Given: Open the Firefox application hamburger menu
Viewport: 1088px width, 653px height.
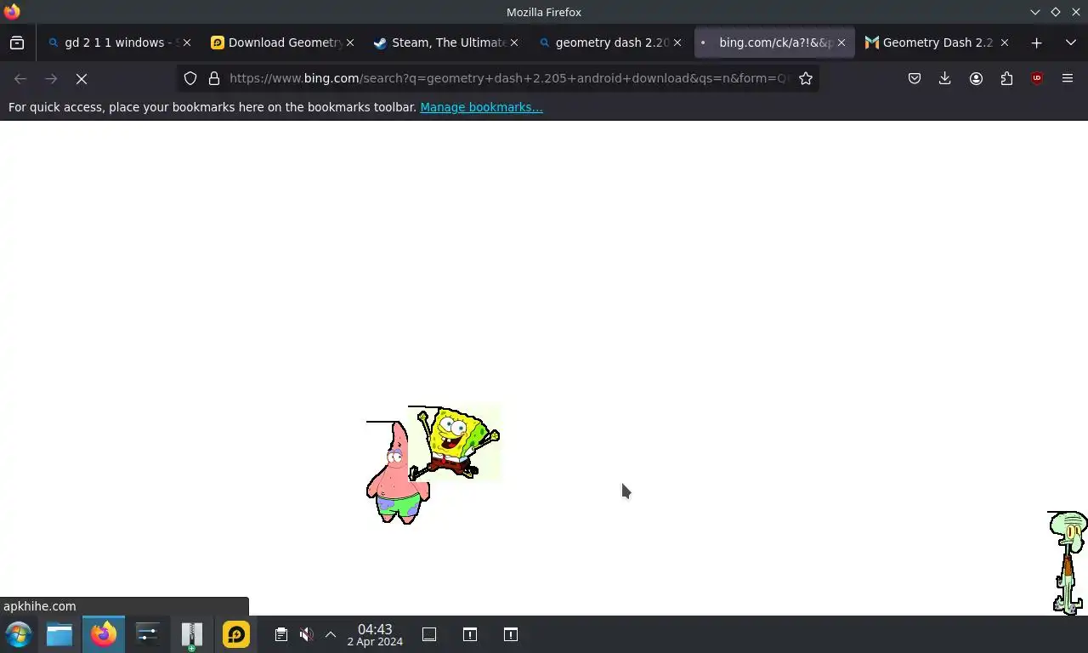Looking at the screenshot, I should coord(1068,78).
